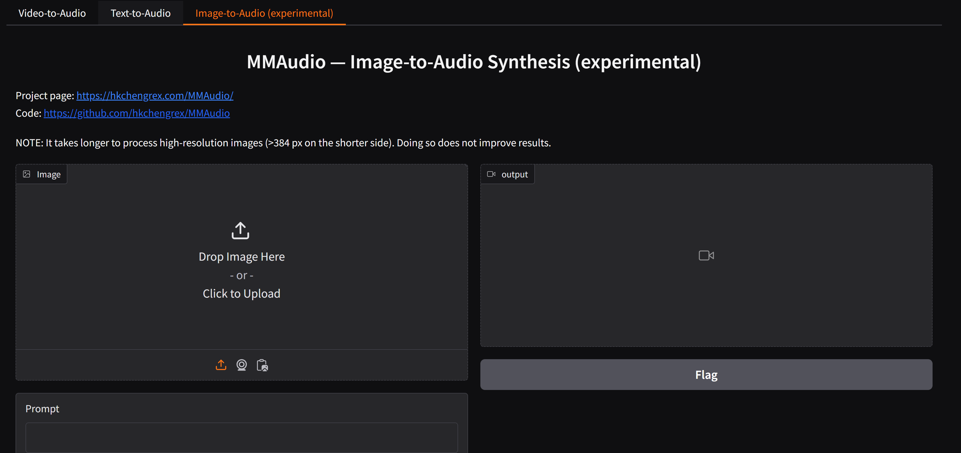Choose the orange upload-file source icon
The width and height of the screenshot is (961, 453).
[x=221, y=365]
